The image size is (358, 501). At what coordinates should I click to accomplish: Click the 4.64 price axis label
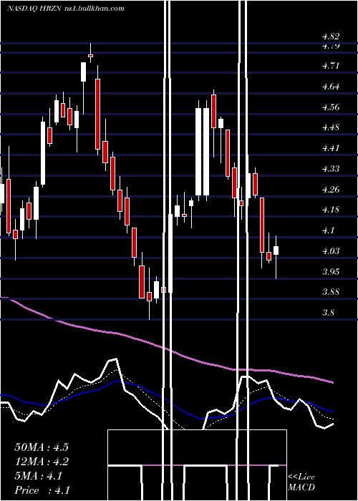[331, 87]
